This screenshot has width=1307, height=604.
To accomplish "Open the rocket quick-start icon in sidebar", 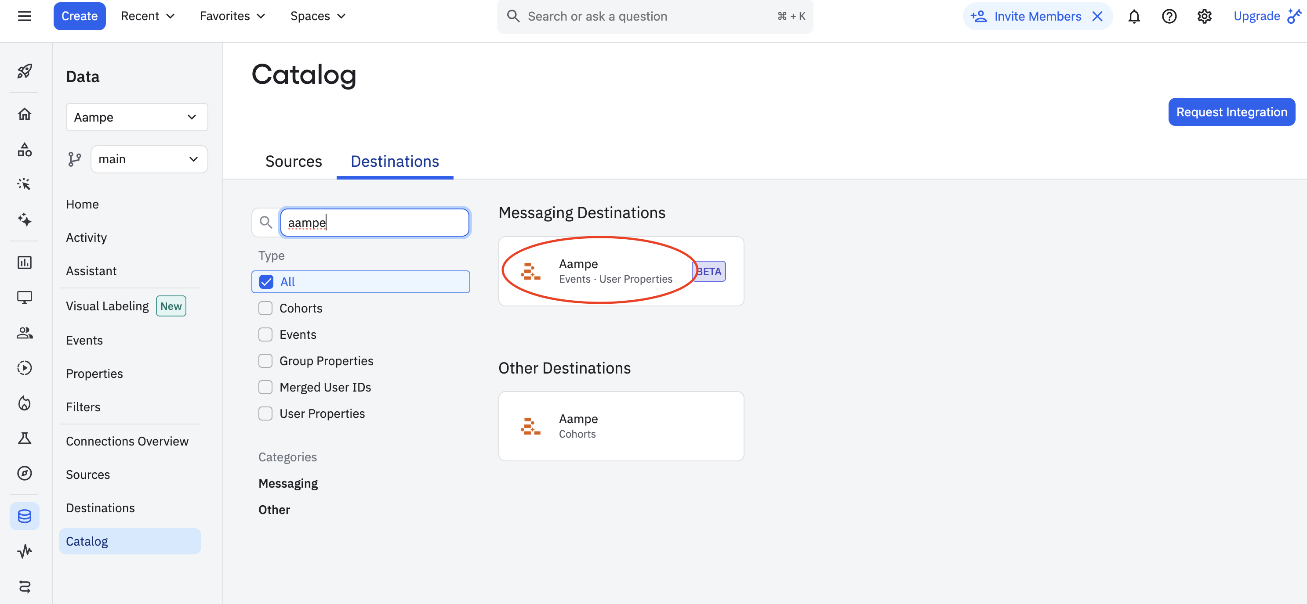I will (24, 72).
